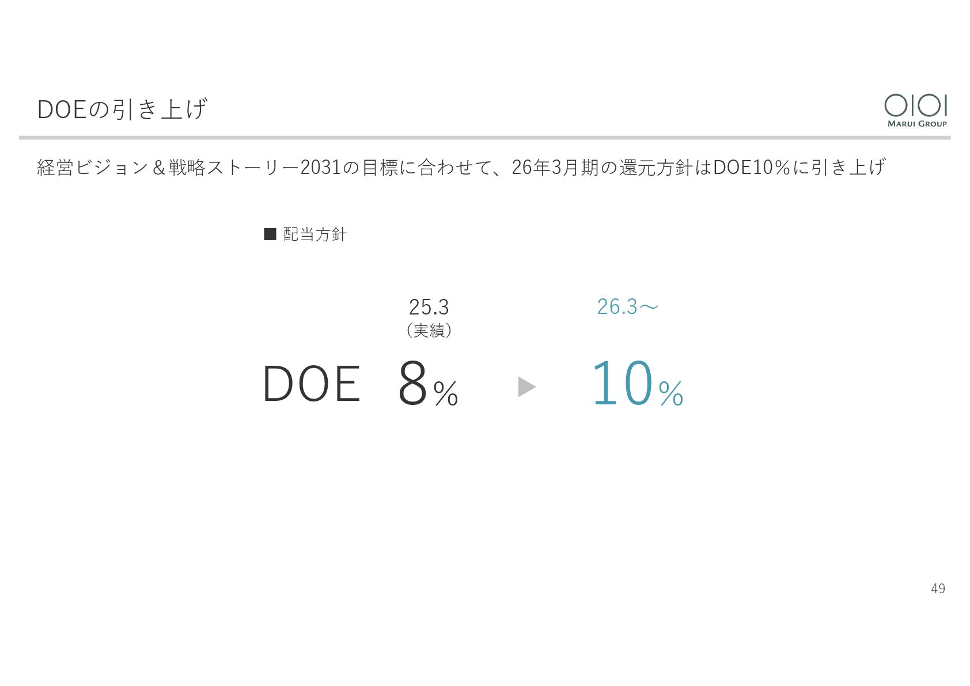The width and height of the screenshot is (970, 686).
Task: Select the blue 26.3～ period label
Action: click(627, 307)
